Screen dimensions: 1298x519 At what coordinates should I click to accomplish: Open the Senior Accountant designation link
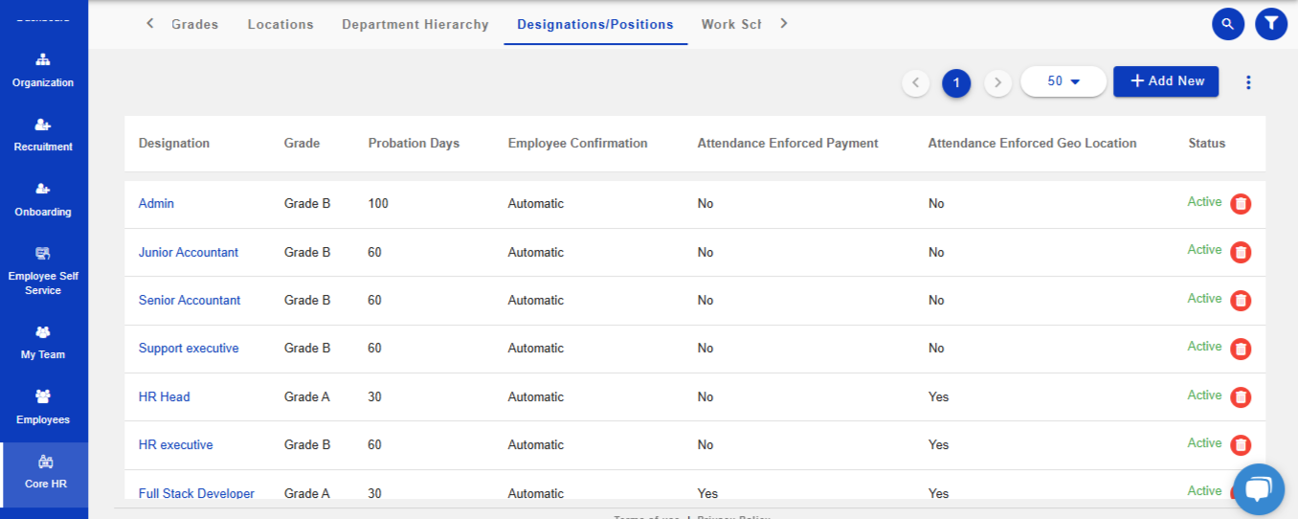(x=190, y=301)
